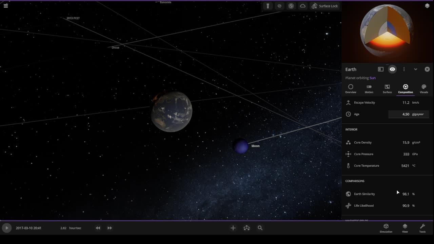Change the g/cm³ unit of Core Density

[416, 143]
